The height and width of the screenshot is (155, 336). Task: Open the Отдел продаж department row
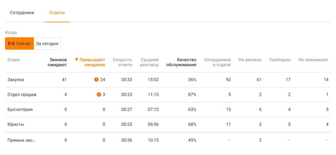click(22, 94)
